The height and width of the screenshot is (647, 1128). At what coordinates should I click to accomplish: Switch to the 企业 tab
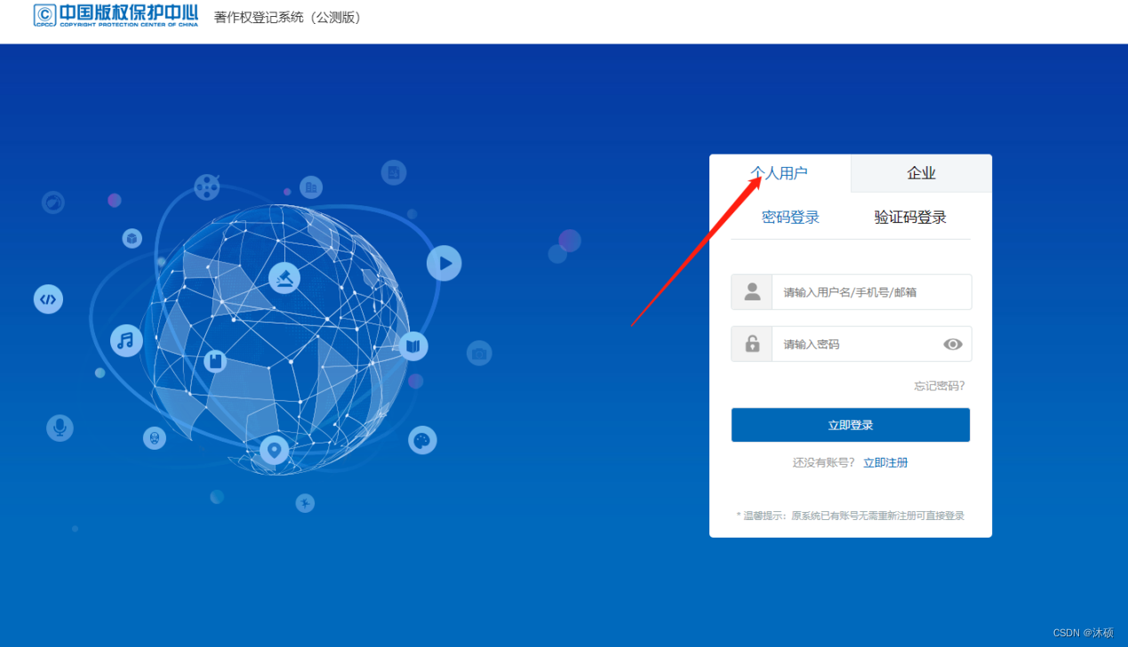click(x=921, y=172)
